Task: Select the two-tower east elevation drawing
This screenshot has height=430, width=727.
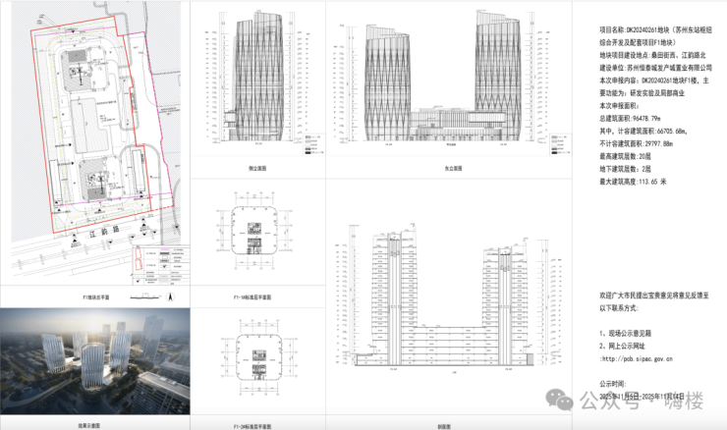Action: coord(449,79)
